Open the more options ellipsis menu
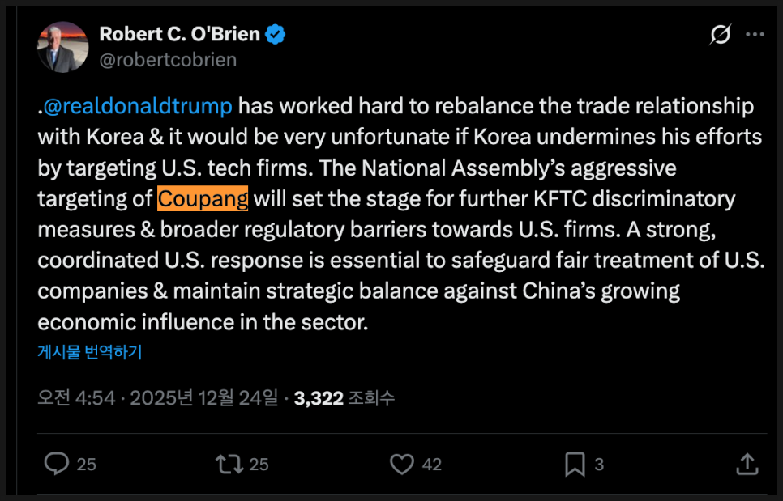The height and width of the screenshot is (501, 783). point(755,35)
